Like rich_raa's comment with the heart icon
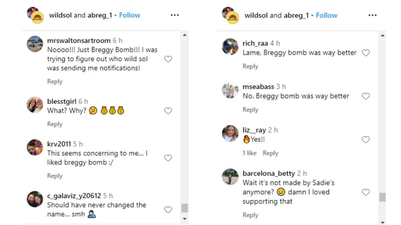 tap(366, 53)
